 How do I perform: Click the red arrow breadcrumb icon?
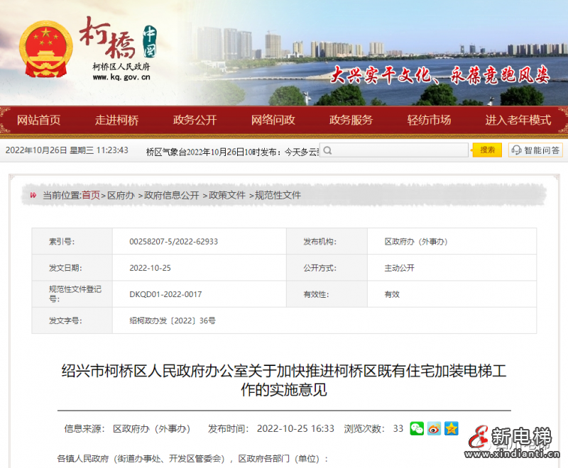(x=32, y=195)
